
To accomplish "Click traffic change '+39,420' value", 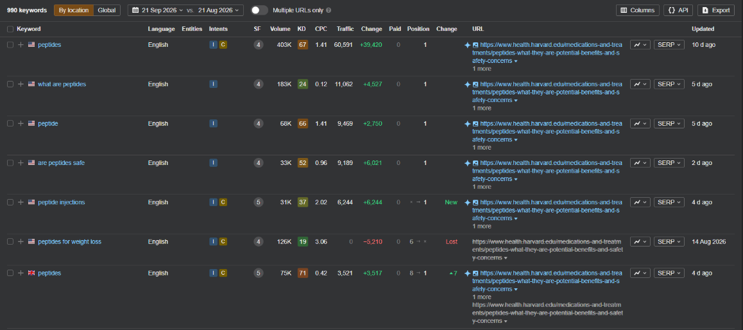I will click(371, 44).
